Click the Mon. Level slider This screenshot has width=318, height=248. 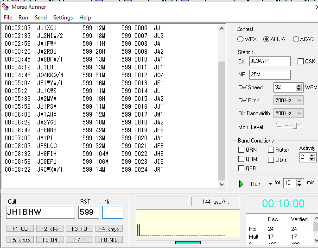tap(288, 126)
